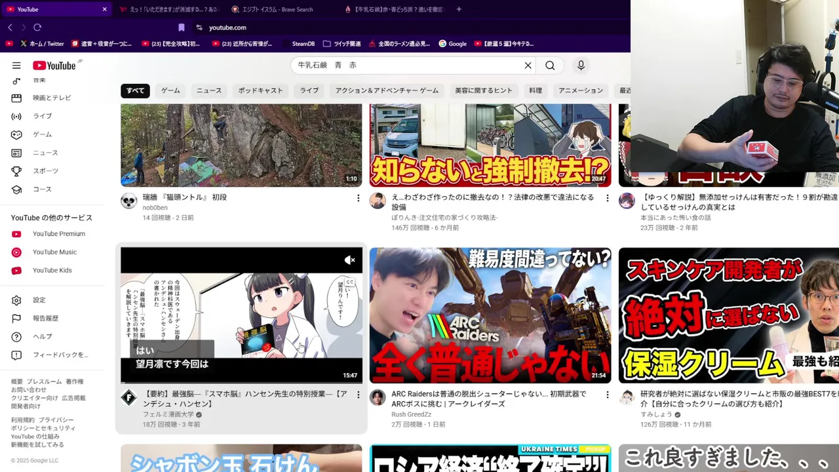The height and width of the screenshot is (472, 839).
Task: Open more options for 撤去 video
Action: point(607,198)
